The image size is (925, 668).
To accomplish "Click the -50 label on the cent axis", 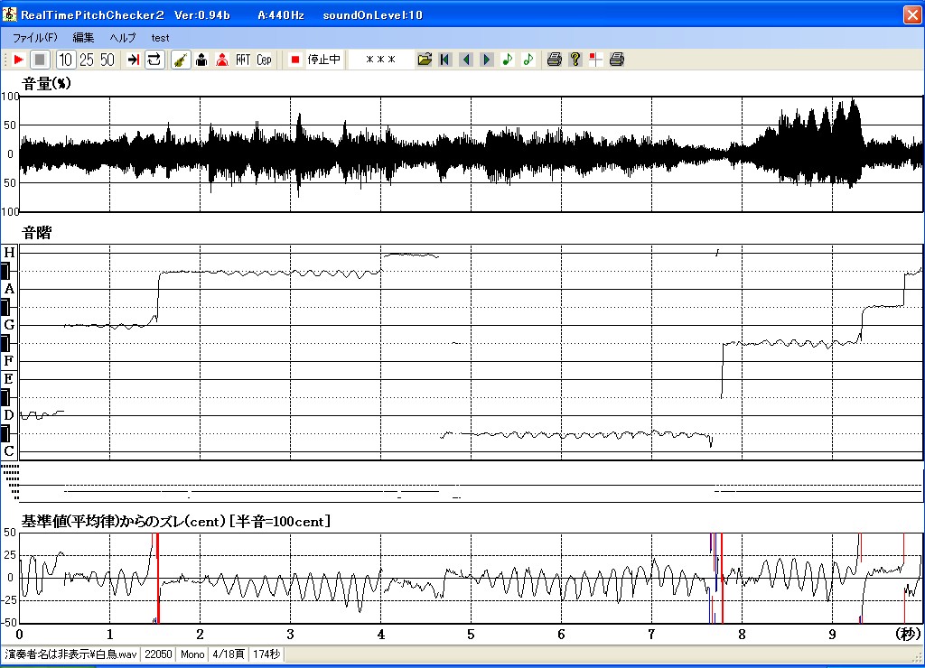I will pyautogui.click(x=9, y=622).
